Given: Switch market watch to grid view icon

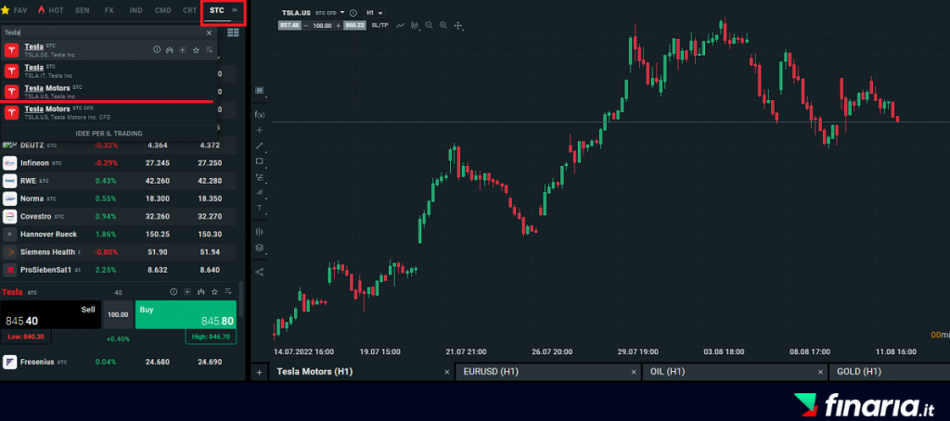Looking at the screenshot, I should point(232,32).
